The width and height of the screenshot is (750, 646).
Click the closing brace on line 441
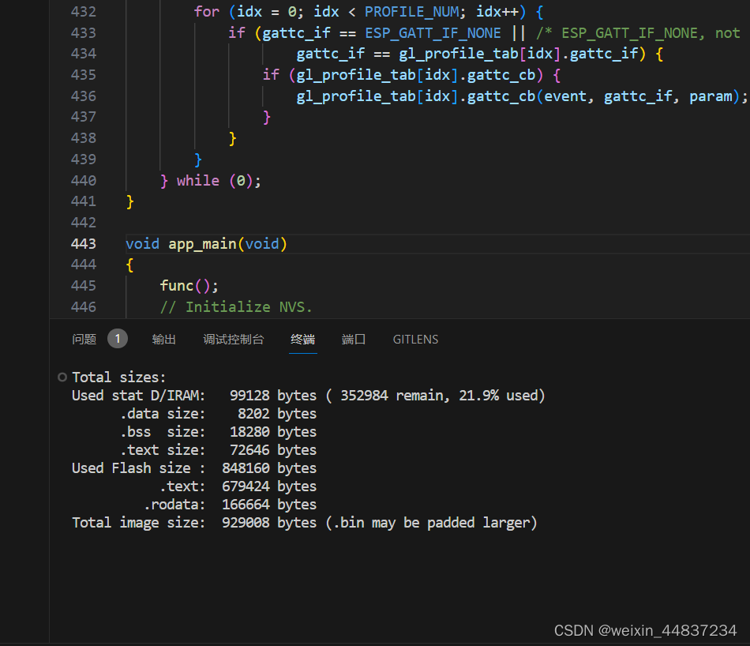point(128,201)
